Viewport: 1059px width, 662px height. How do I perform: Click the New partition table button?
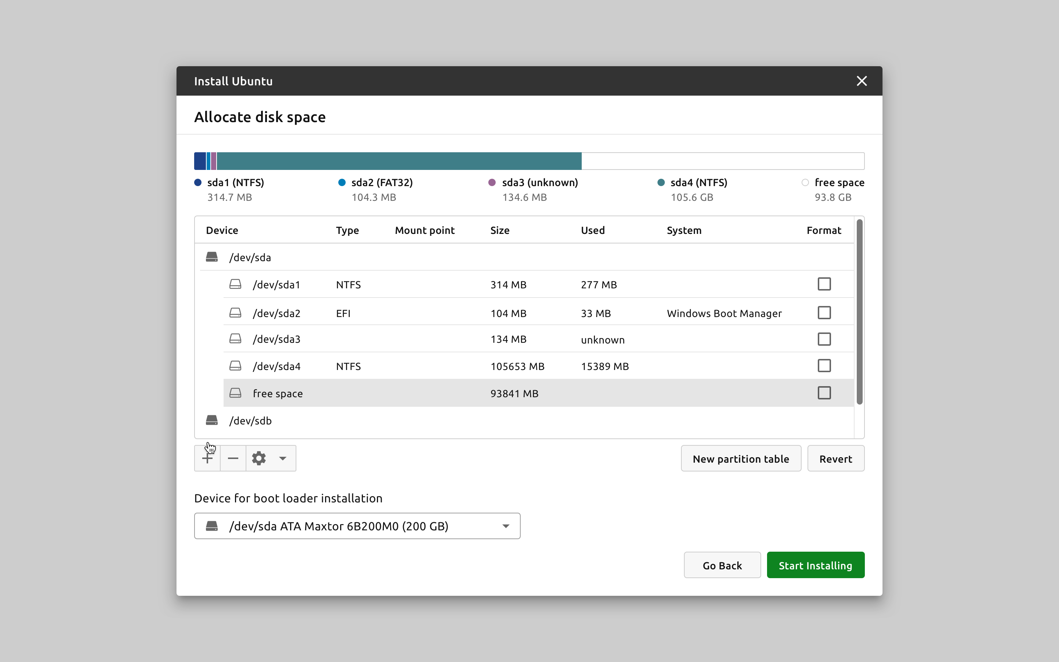click(x=741, y=458)
